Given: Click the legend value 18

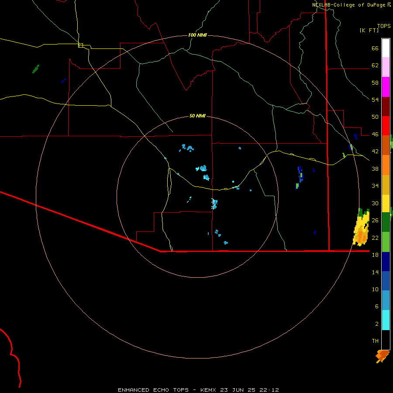Looking at the screenshot, I should pyautogui.click(x=375, y=255).
